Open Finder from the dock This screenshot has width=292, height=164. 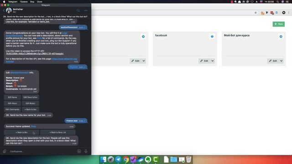(104, 159)
